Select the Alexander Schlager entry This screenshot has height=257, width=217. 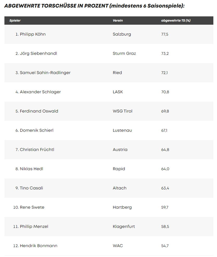(x=40, y=92)
